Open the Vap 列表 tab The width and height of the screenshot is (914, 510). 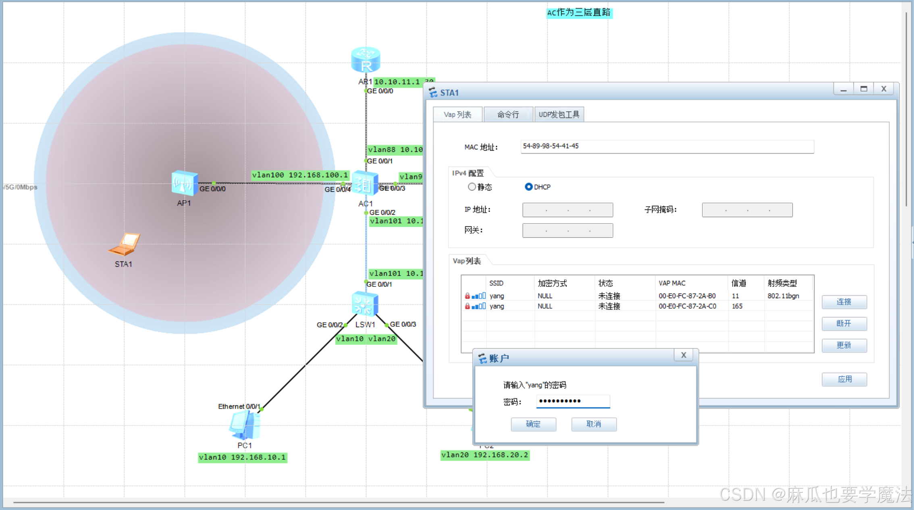click(457, 115)
